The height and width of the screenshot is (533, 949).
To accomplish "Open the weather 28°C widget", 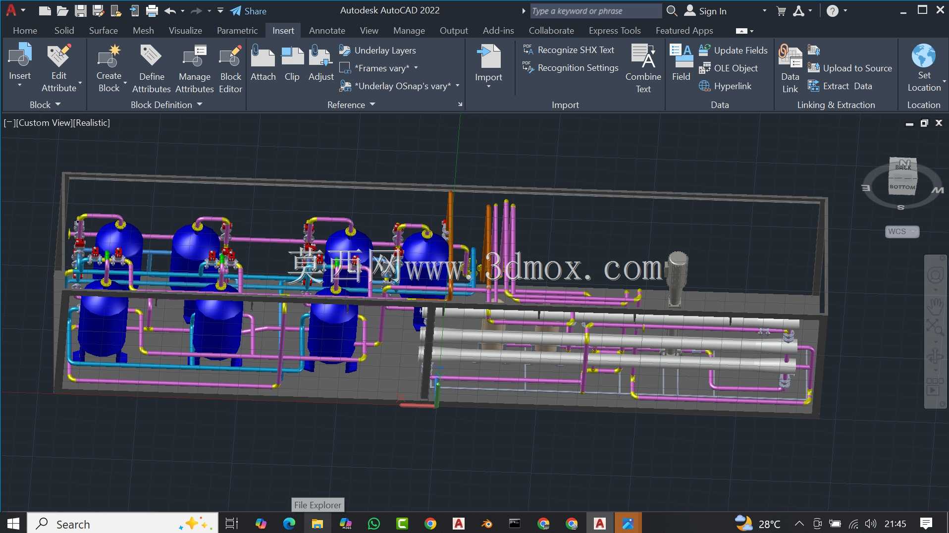I will [758, 524].
